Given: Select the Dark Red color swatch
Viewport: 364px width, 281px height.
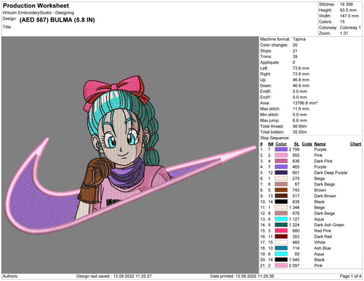Looking at the screenshot, I should click(281, 237).
